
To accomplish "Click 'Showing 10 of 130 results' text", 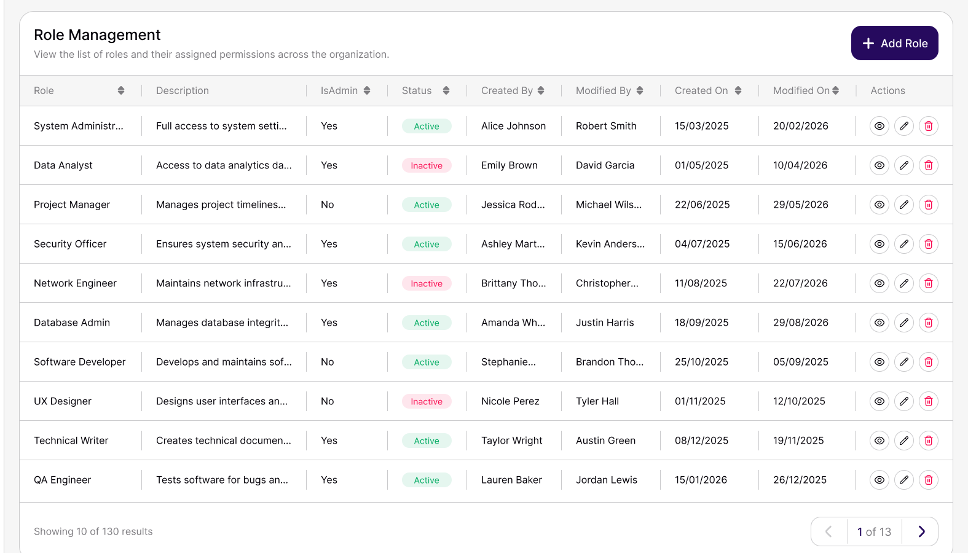I will tap(93, 531).
